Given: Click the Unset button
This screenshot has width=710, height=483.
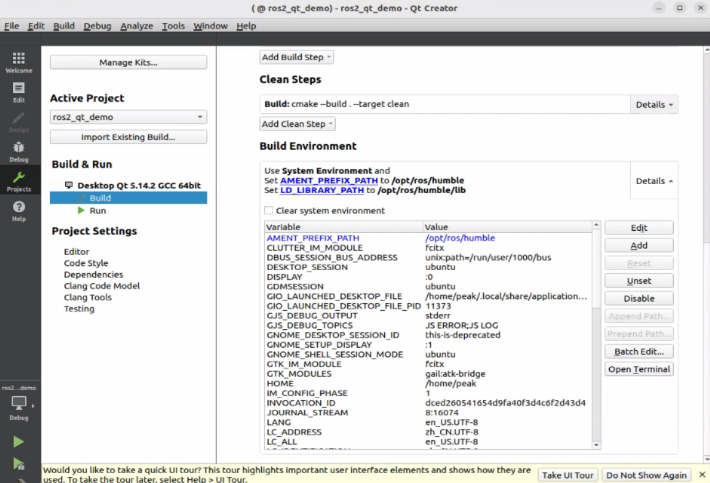Looking at the screenshot, I should (639, 281).
